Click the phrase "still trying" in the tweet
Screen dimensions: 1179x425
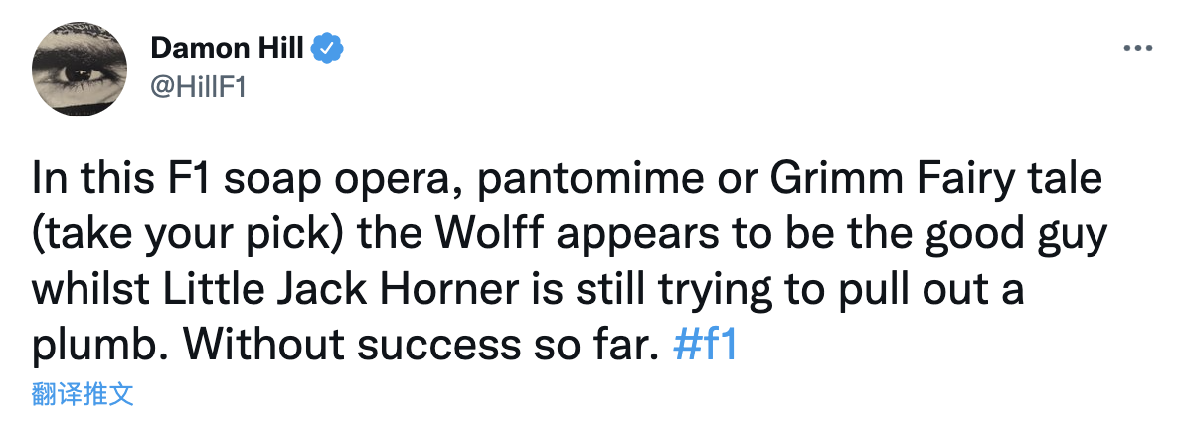670,292
